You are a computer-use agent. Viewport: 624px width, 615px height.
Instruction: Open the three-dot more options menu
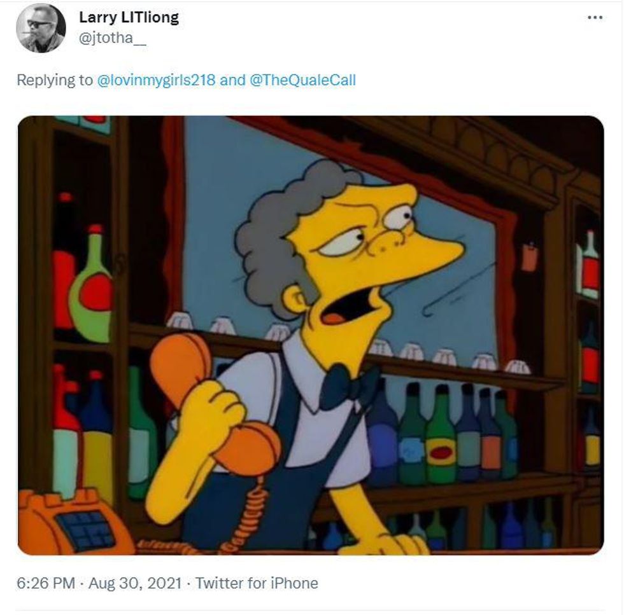pos(595,18)
